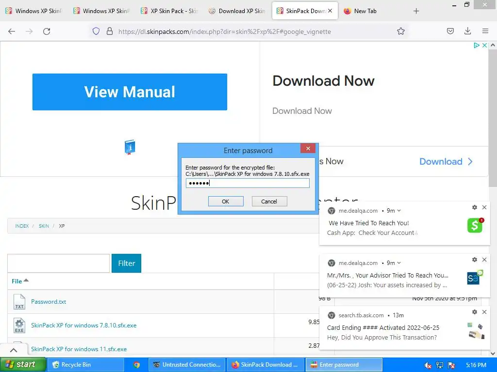Switch to SkinPack Download taskbar window
This screenshot has width=497, height=372.
click(x=265, y=365)
